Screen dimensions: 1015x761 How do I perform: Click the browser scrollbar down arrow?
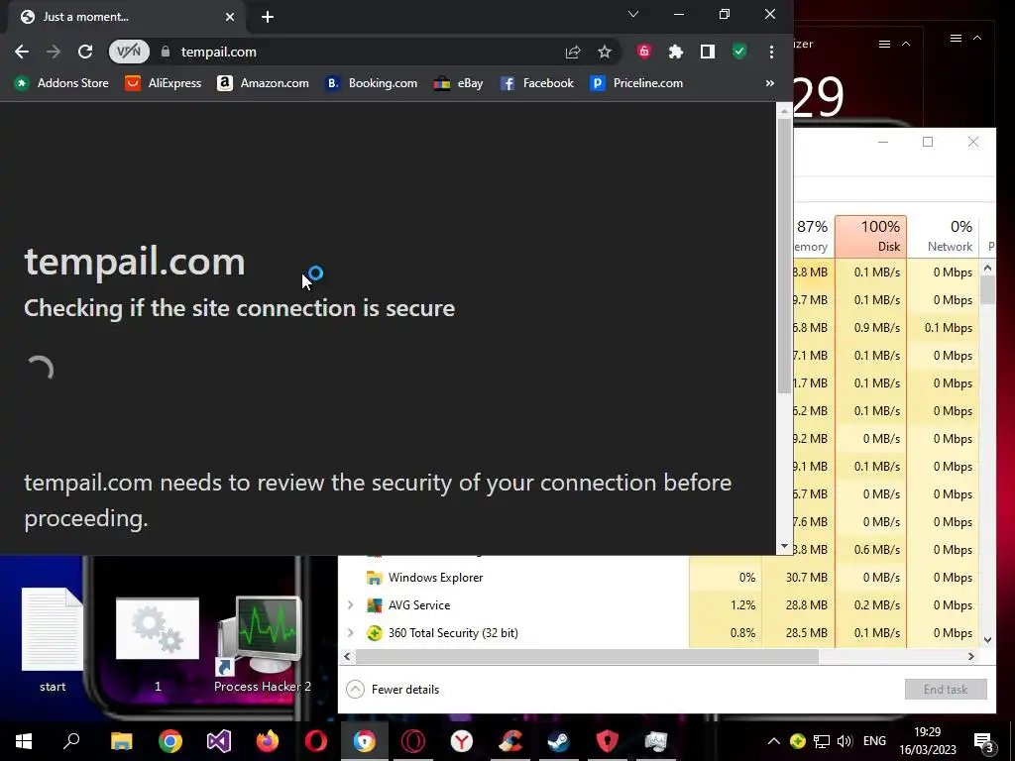coord(784,547)
